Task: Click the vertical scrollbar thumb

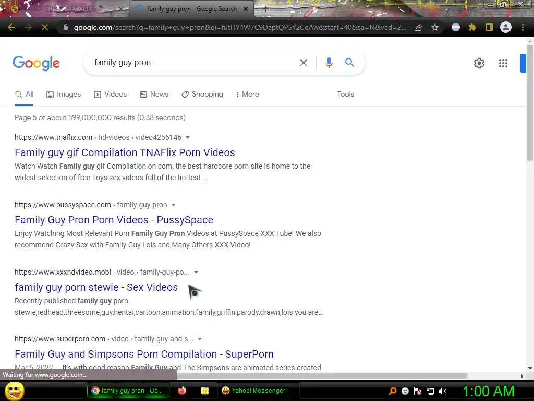Action: (x=530, y=102)
